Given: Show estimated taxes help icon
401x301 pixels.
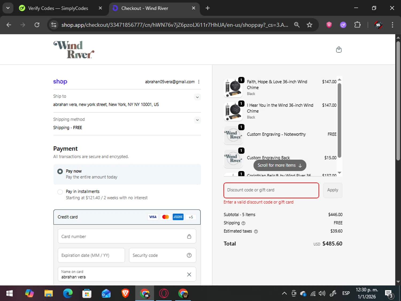Looking at the screenshot, I should click(x=256, y=231).
